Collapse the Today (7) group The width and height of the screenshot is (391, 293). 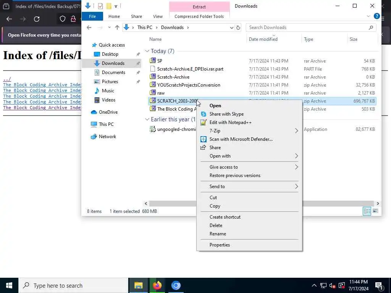[147, 51]
